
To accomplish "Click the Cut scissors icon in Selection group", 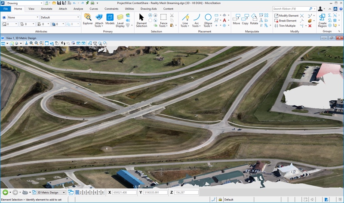I will tap(172, 15).
